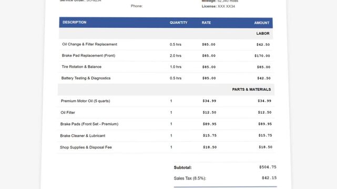Click the $85.00 rate in Brake Pad Replacement row

(209, 56)
